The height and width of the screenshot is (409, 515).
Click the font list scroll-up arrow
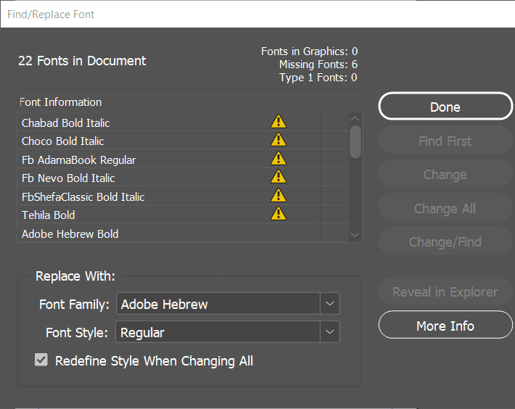click(x=355, y=119)
